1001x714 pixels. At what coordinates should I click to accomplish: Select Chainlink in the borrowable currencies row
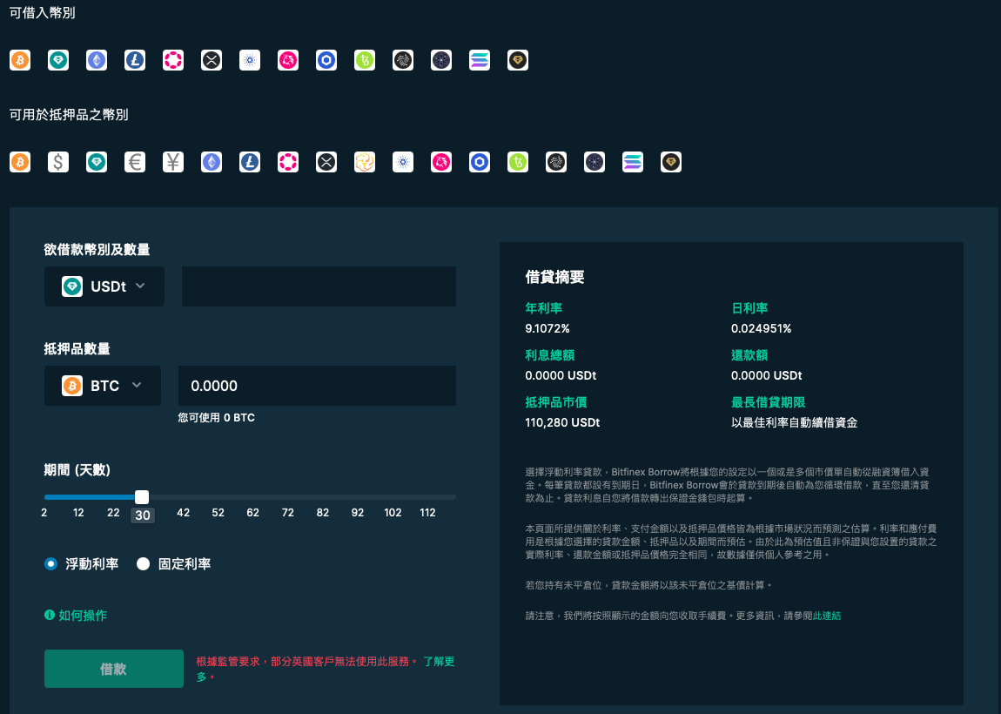tap(326, 60)
